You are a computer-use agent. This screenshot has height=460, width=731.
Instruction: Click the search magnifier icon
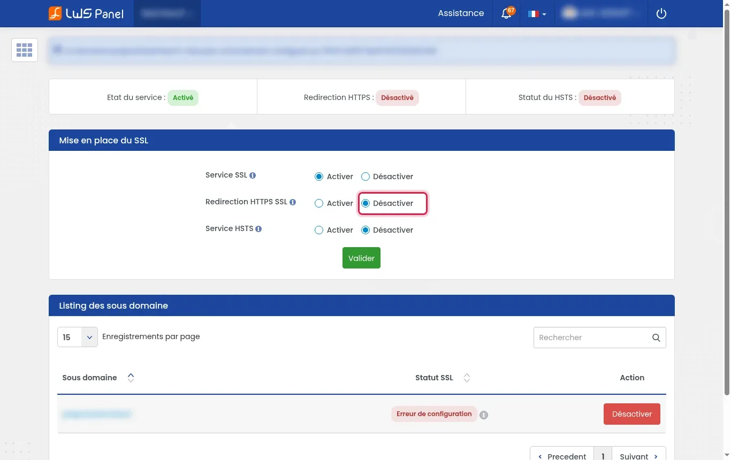[656, 338]
